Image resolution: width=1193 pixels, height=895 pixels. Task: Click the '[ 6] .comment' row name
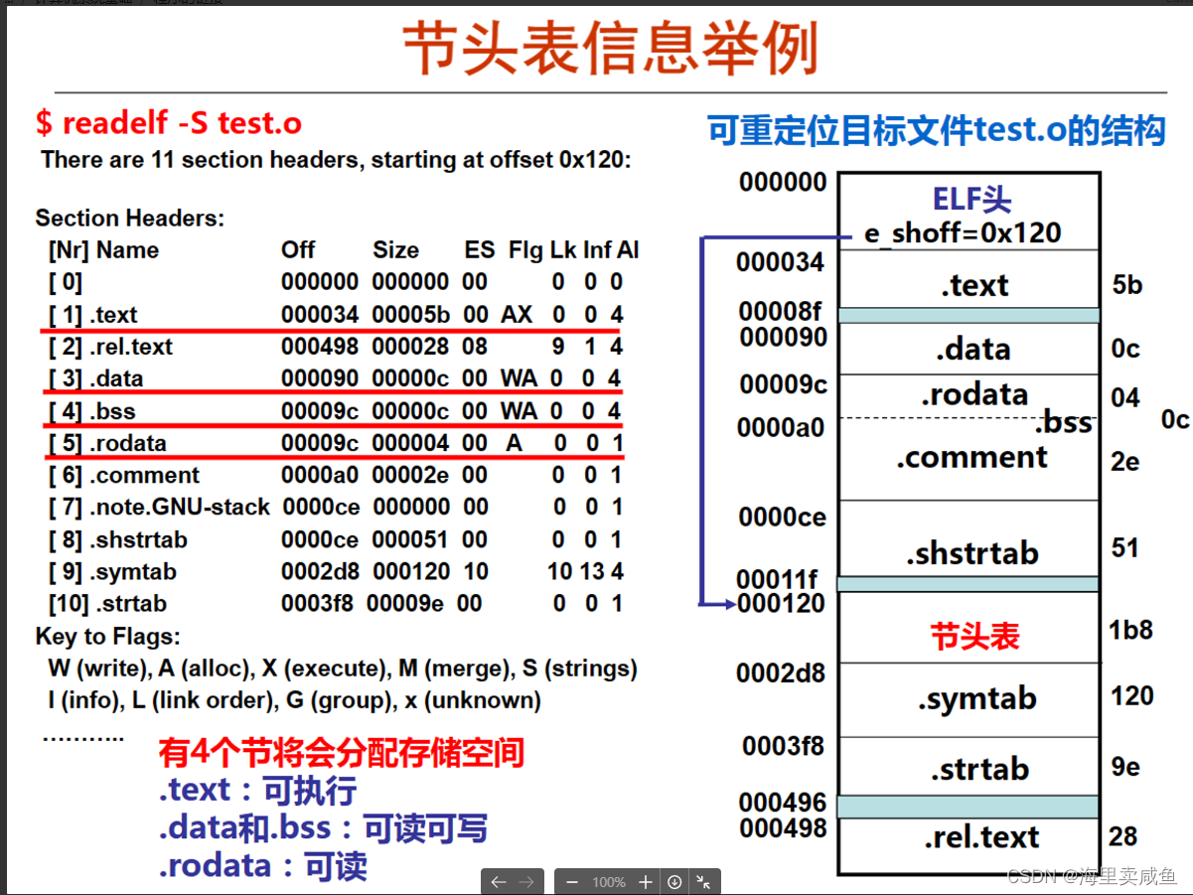tap(123, 476)
